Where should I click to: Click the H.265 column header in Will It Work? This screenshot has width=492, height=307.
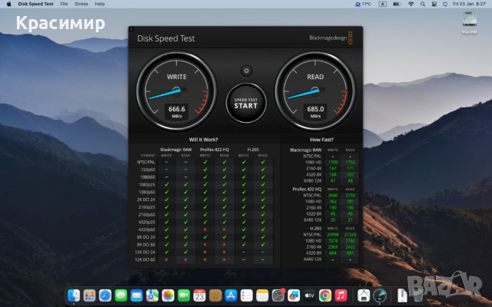[253, 150]
